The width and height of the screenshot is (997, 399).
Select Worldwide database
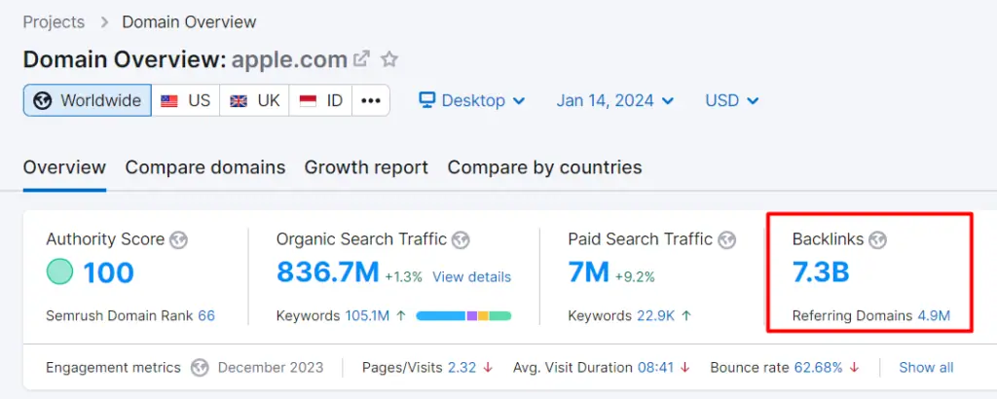pos(87,100)
